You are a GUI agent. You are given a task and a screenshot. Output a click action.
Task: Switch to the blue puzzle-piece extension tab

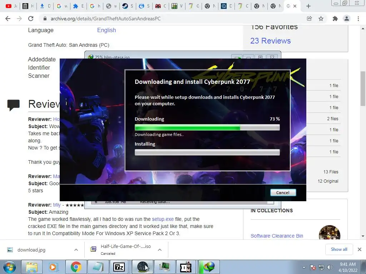coord(78,6)
